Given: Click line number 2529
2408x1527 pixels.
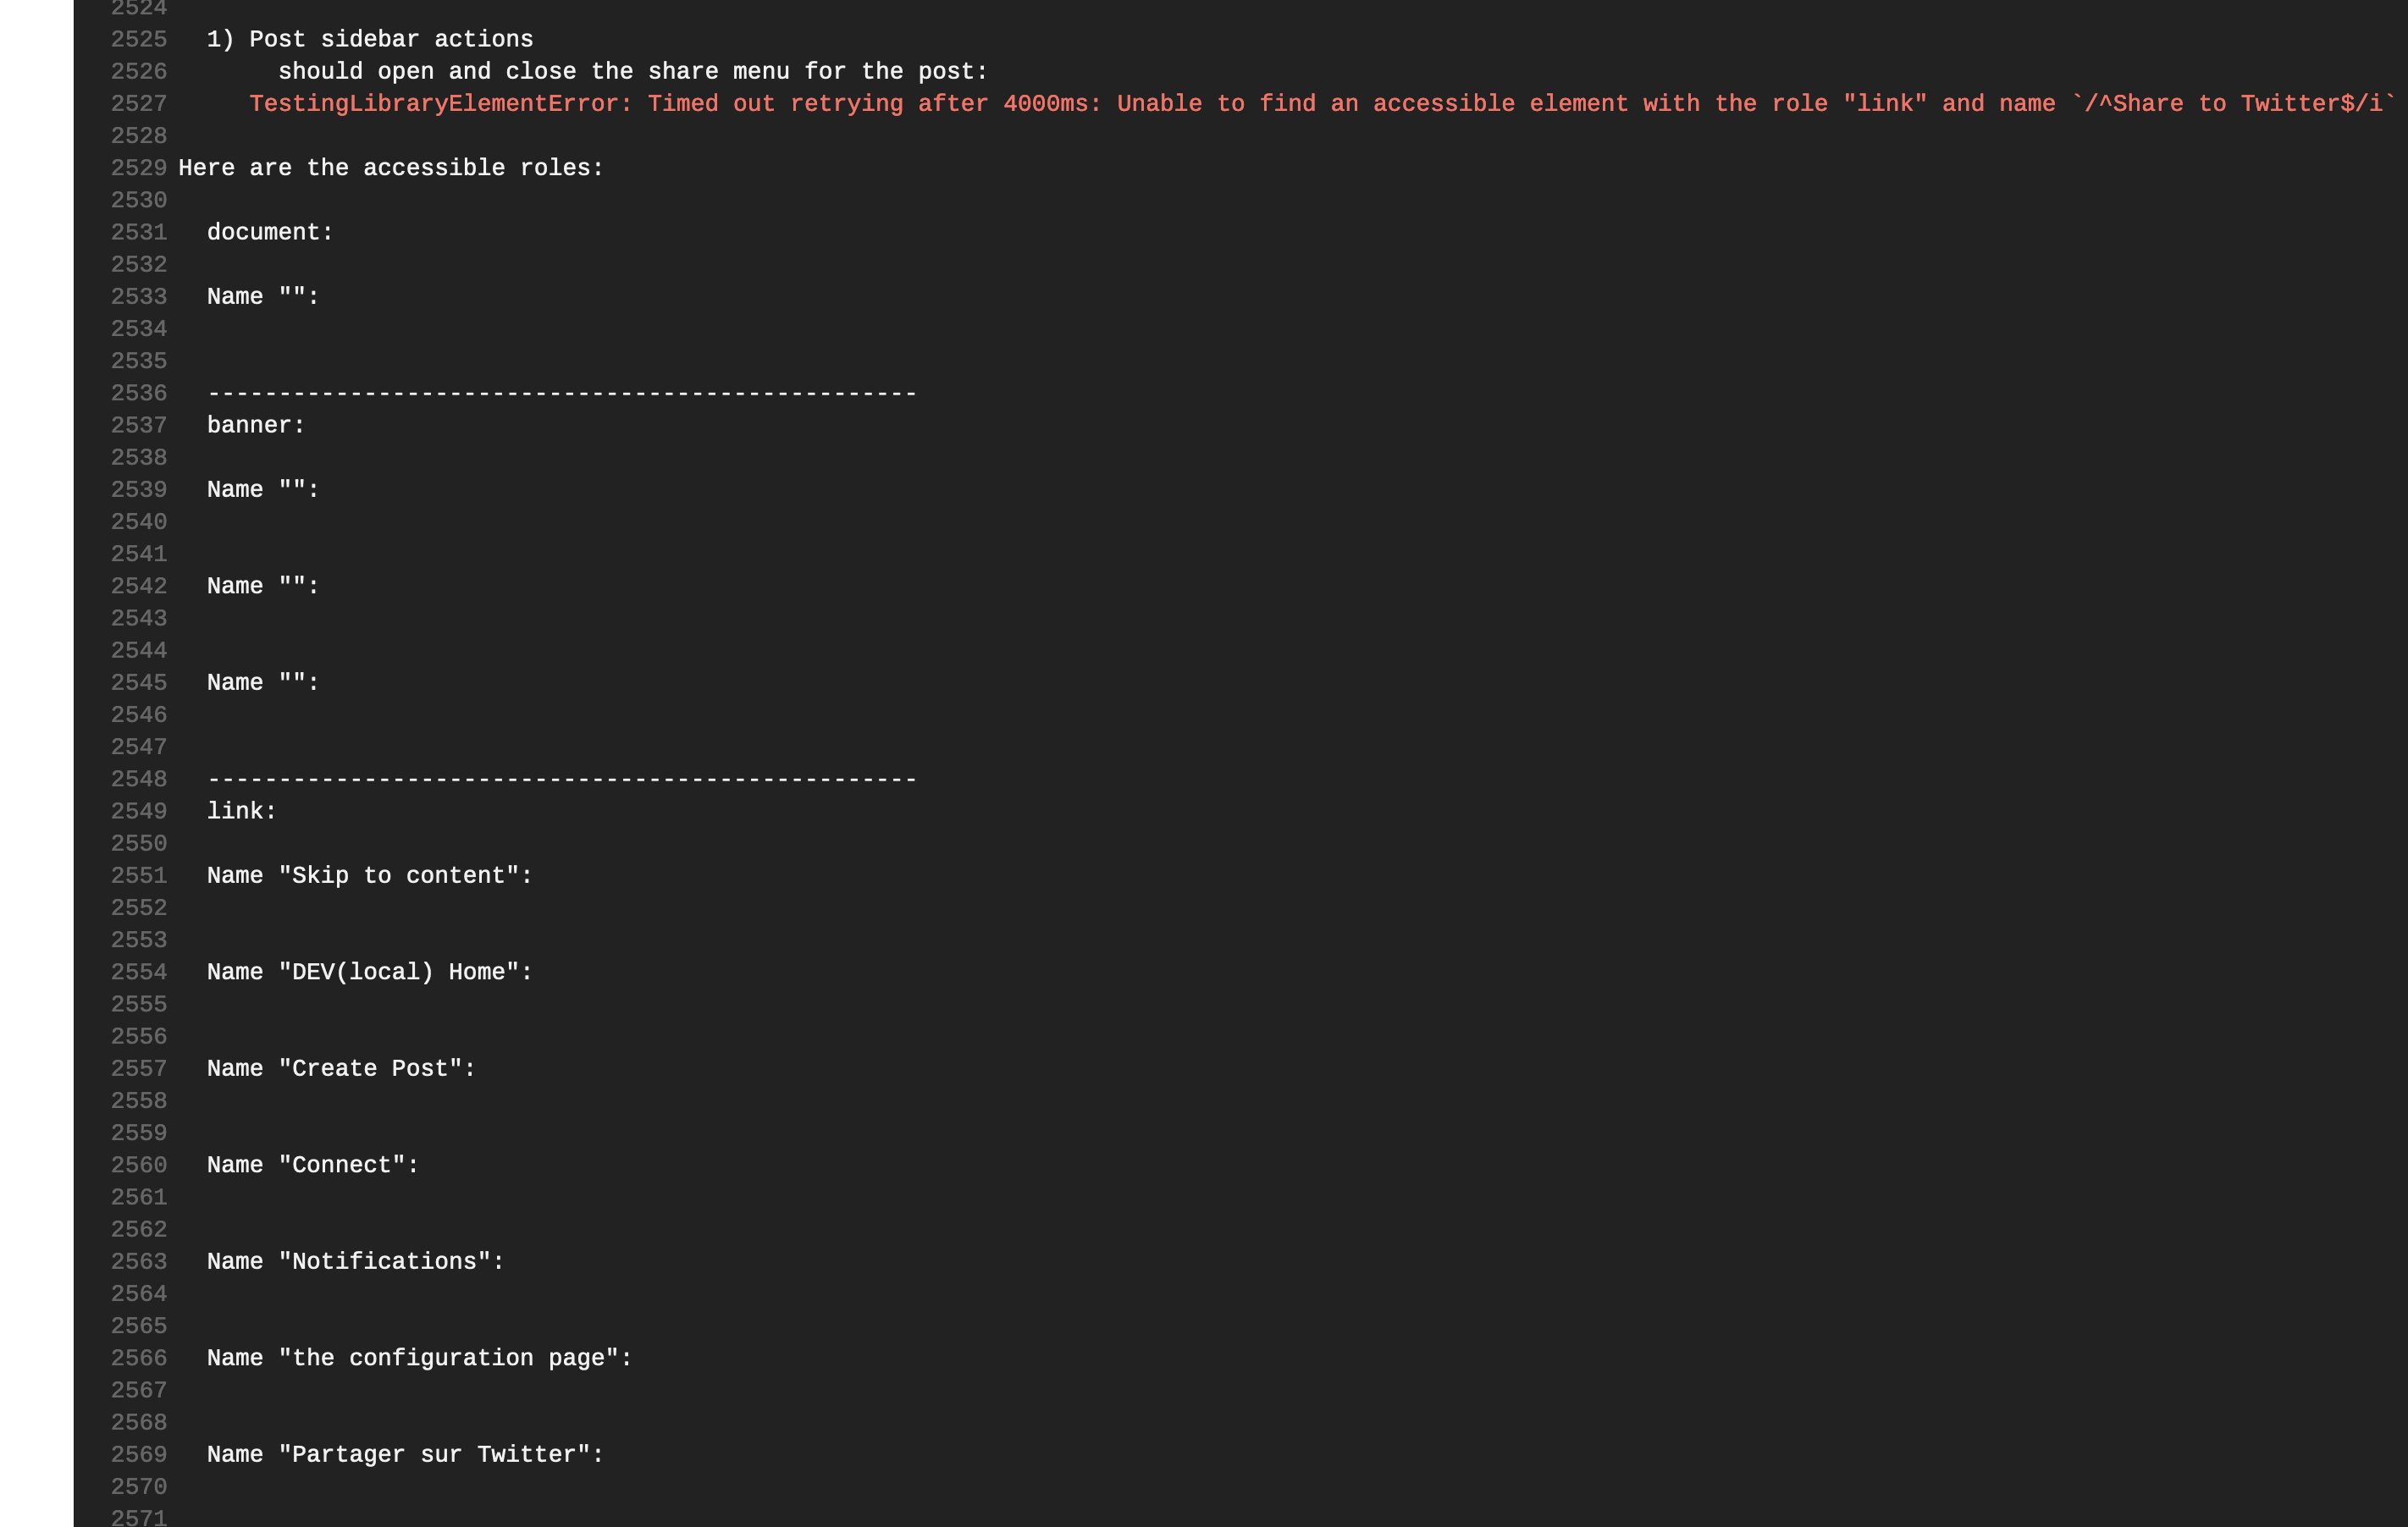Looking at the screenshot, I should (138, 168).
